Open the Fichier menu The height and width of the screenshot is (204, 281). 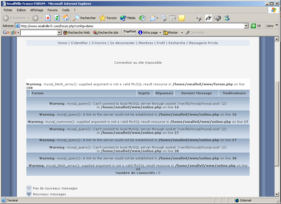[8, 10]
